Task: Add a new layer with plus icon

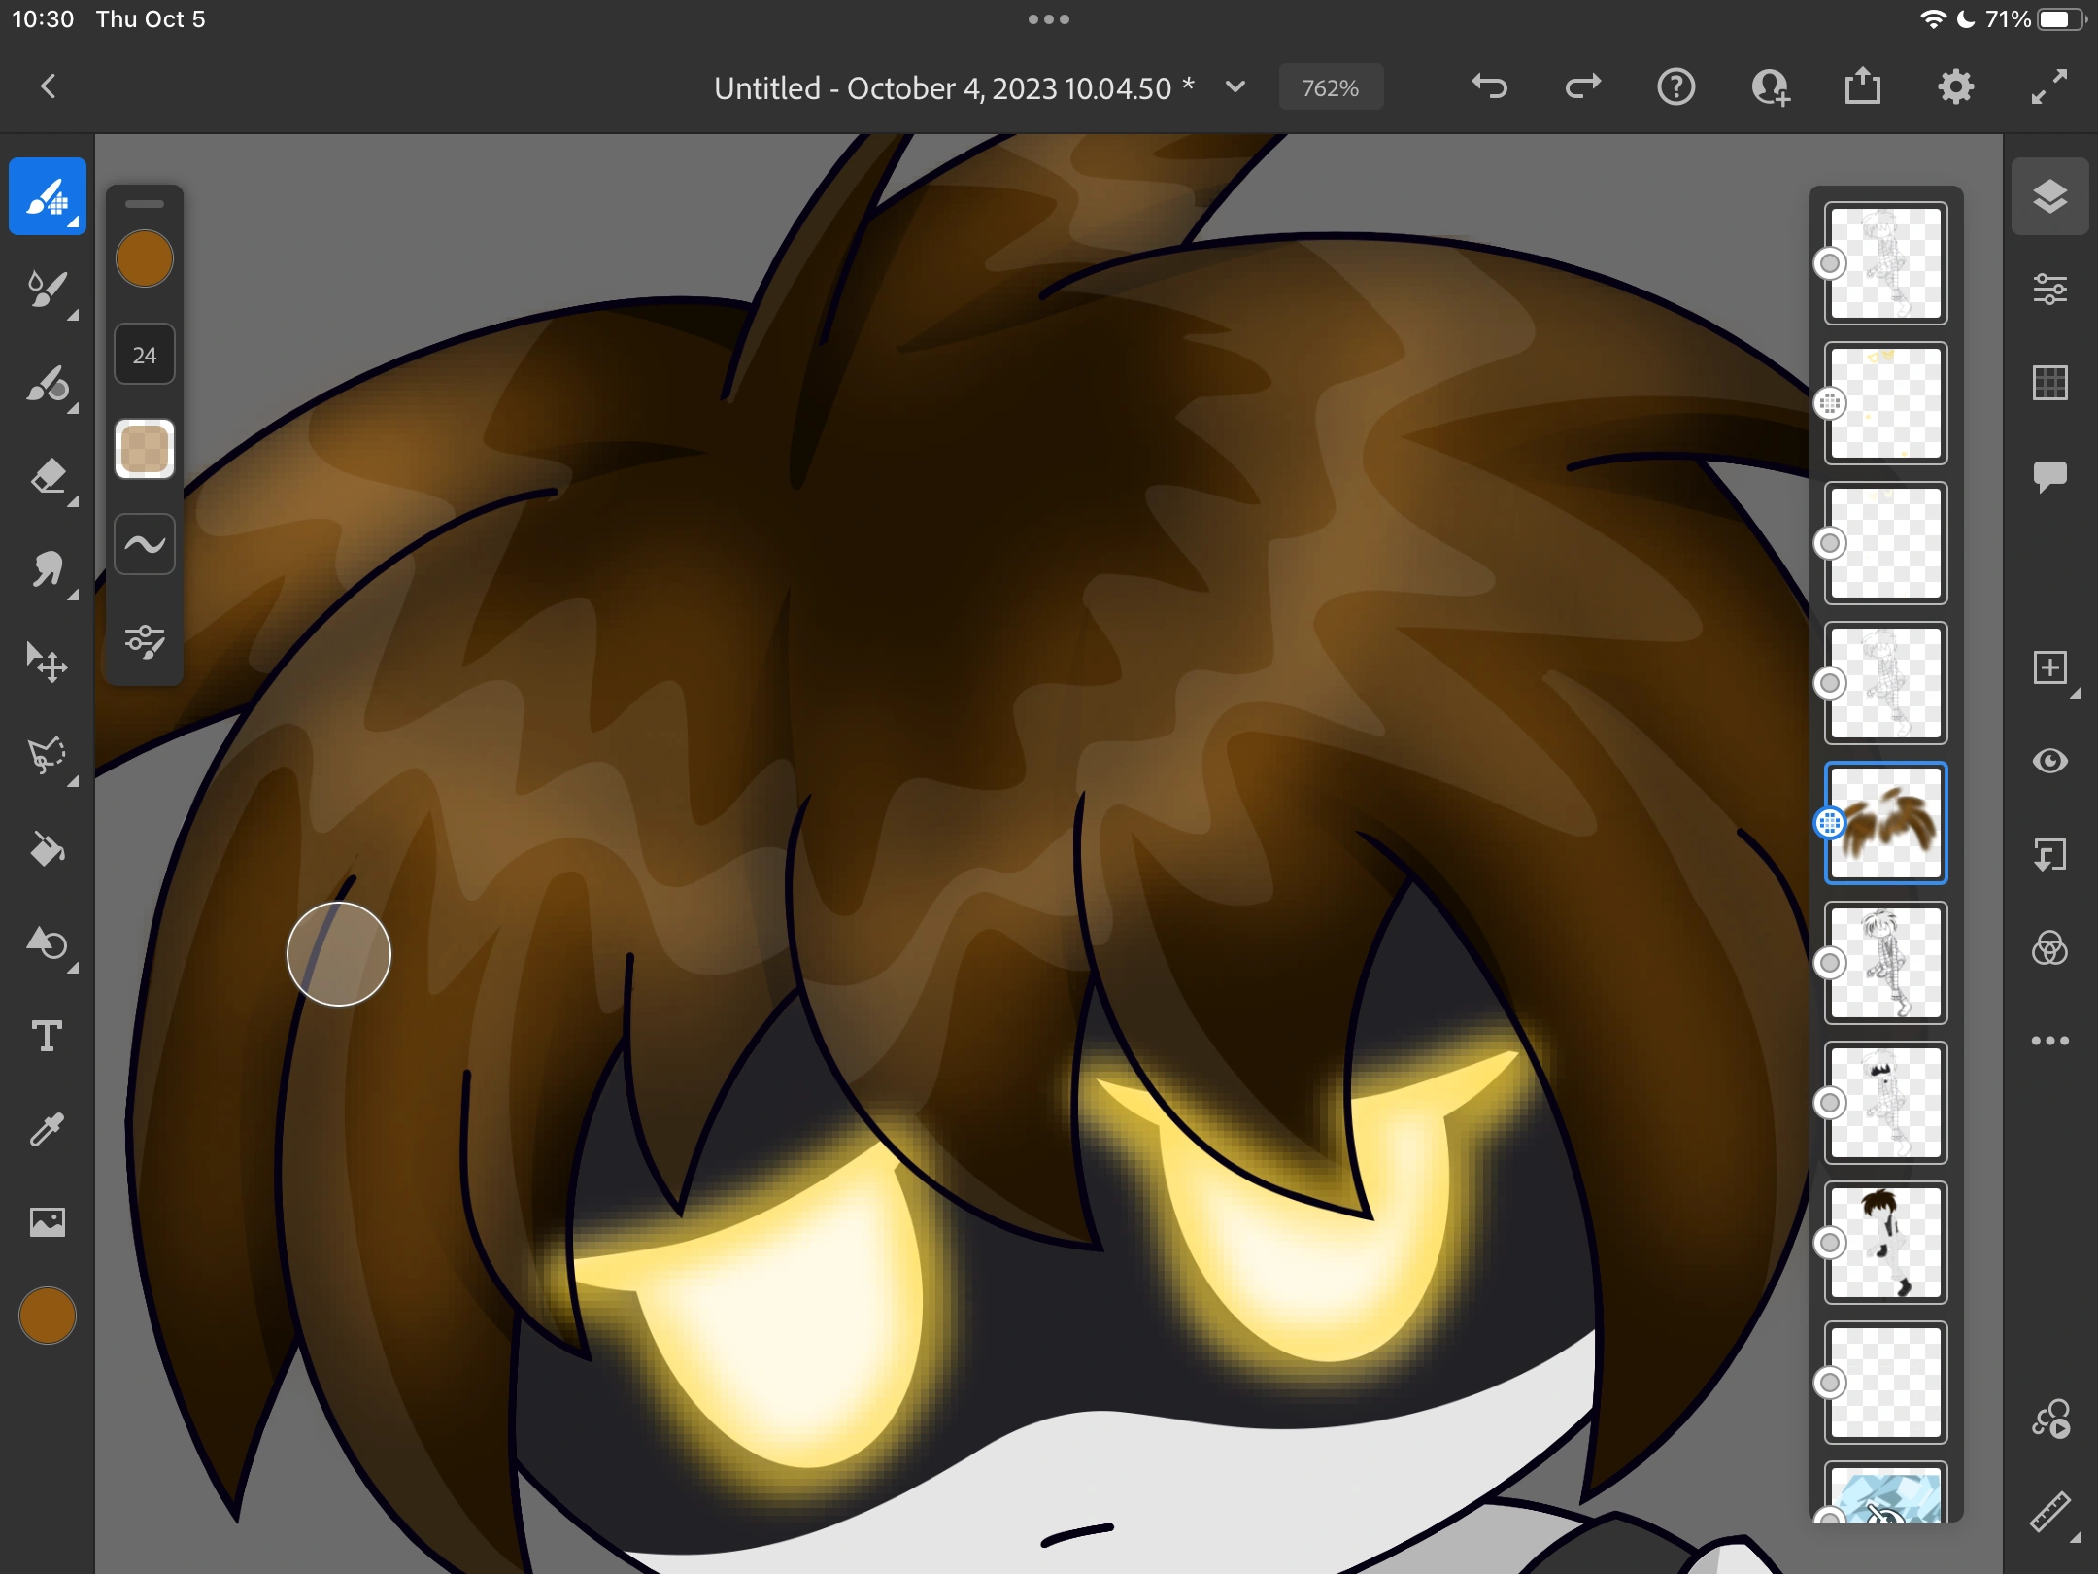Action: (2049, 668)
